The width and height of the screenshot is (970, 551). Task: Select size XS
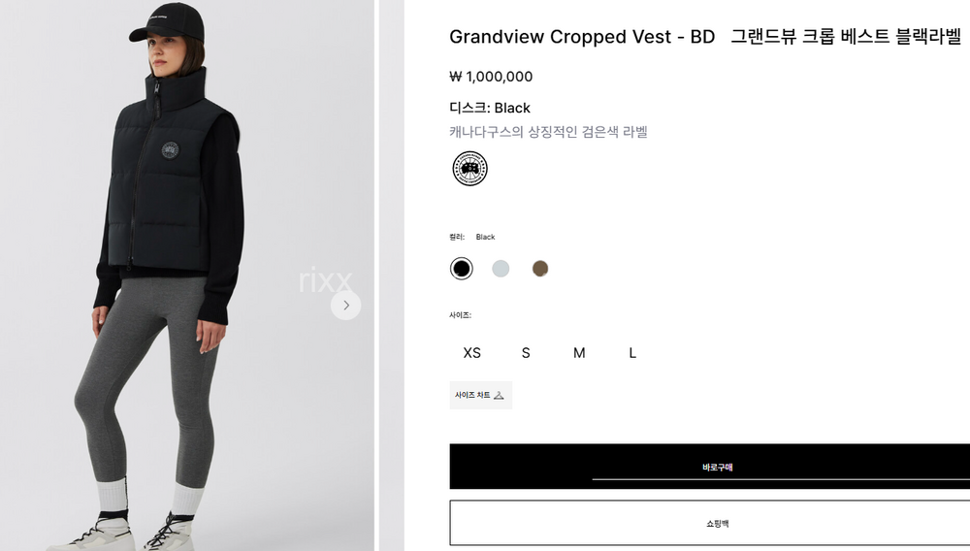click(x=471, y=353)
